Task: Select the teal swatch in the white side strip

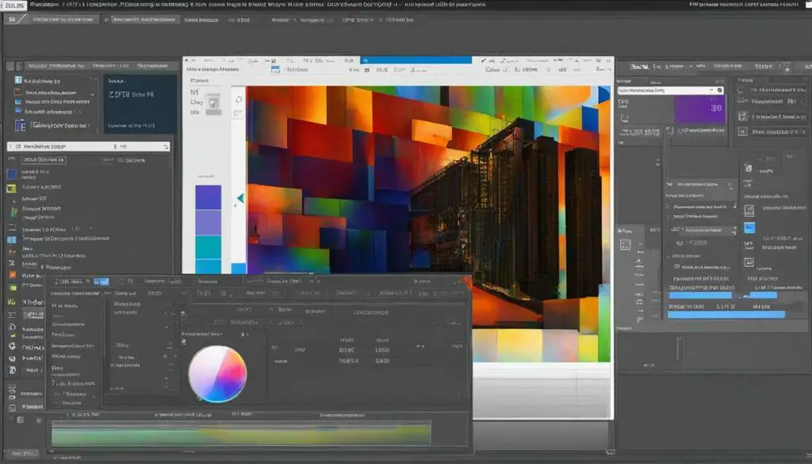Action: [209, 247]
